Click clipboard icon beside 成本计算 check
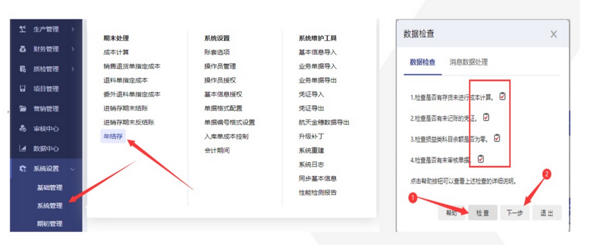 click(502, 96)
